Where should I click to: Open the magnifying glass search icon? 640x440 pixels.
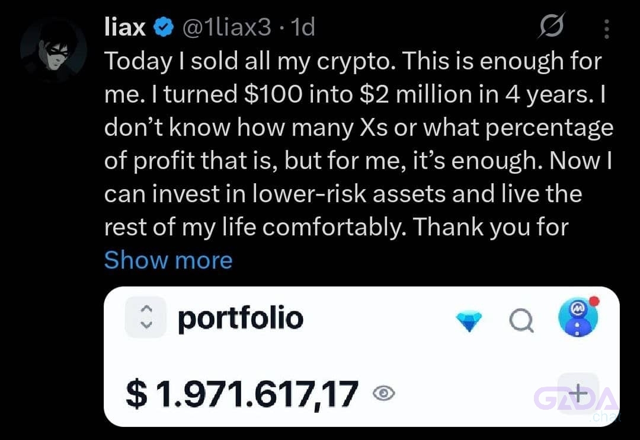521,320
